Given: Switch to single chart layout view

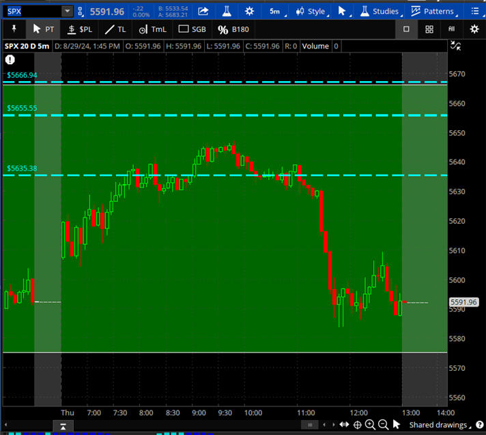Looking at the screenshot, I should point(406,29).
